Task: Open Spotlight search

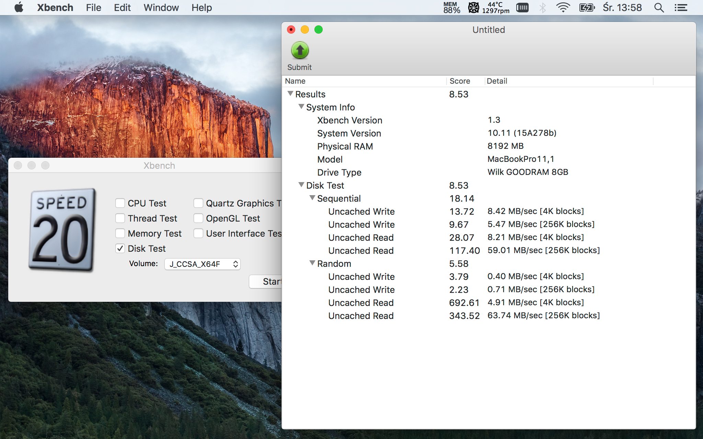Action: point(659,8)
